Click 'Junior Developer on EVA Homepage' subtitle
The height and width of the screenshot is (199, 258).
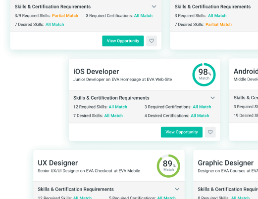[x=122, y=80]
